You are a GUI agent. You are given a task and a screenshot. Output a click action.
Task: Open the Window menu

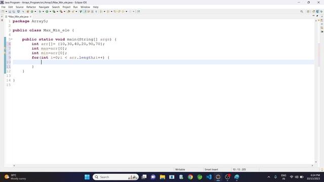click(85, 7)
